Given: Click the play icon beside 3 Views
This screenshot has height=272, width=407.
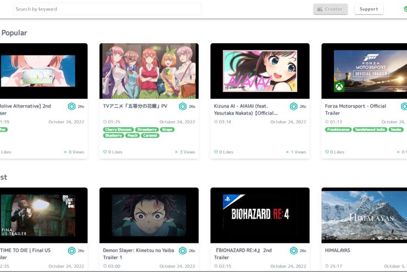Looking at the screenshot, I should (177, 152).
